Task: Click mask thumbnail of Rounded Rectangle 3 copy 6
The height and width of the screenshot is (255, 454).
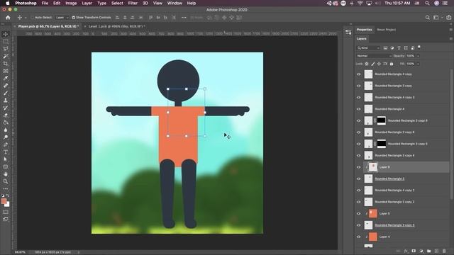Action: click(x=382, y=120)
